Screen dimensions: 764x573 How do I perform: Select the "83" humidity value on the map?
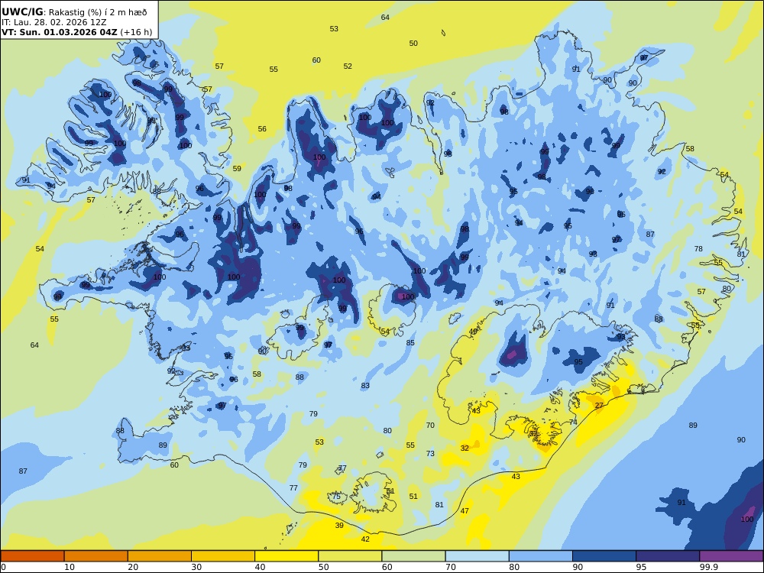[365, 386]
